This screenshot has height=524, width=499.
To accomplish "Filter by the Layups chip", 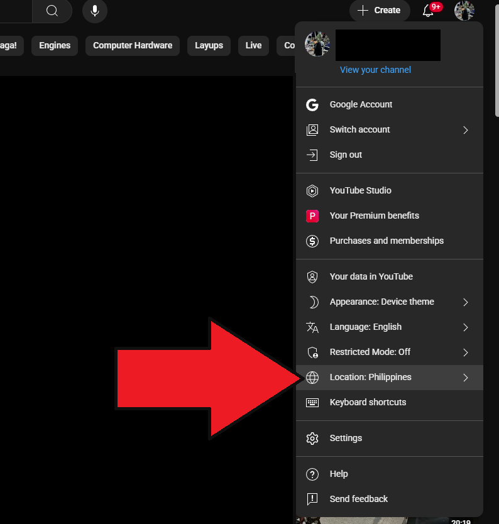I will click(209, 46).
